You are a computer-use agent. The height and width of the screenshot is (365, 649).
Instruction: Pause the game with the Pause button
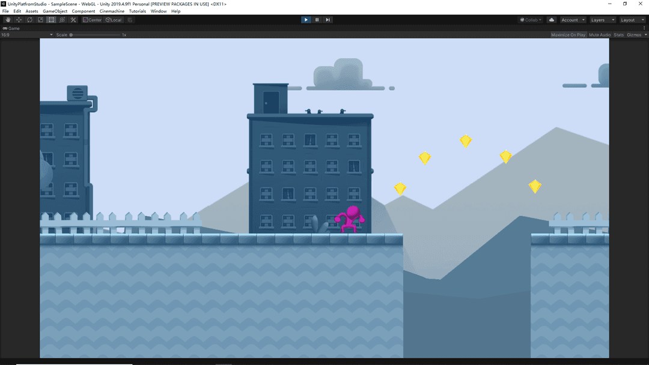(317, 20)
